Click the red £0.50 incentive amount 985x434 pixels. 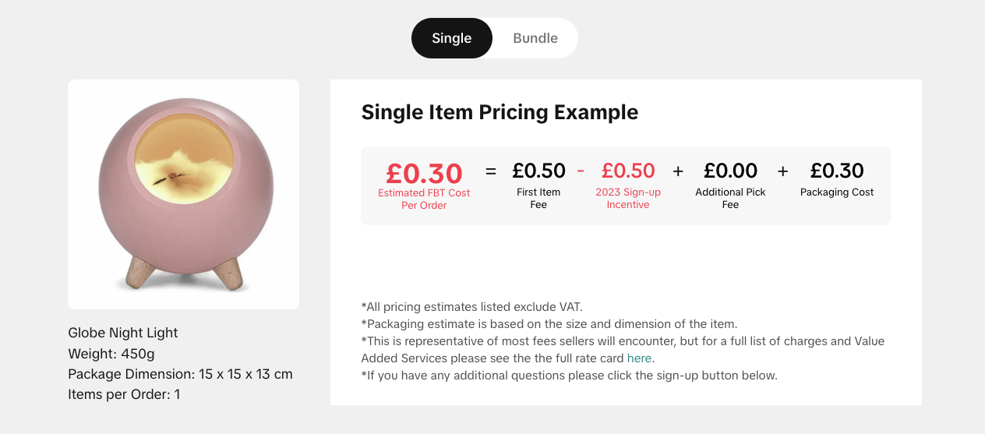[628, 171]
